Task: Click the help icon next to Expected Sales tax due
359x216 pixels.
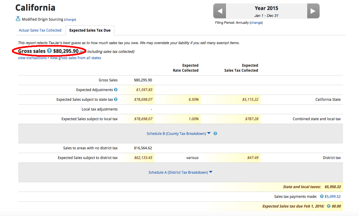Action: pyautogui.click(x=328, y=206)
